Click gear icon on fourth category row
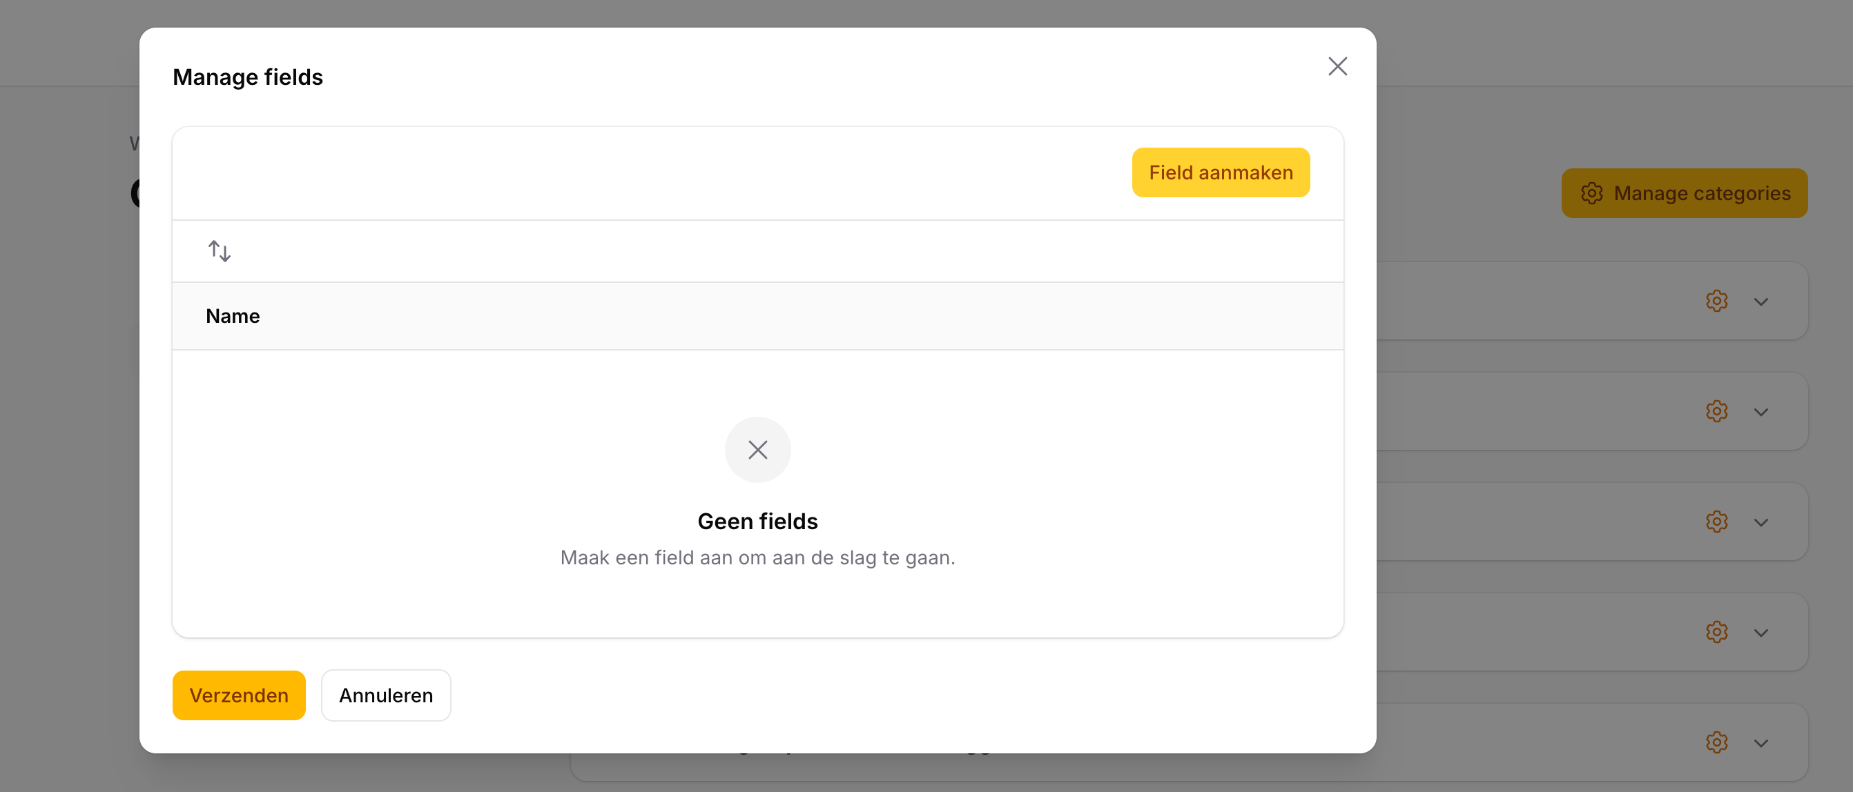The height and width of the screenshot is (792, 1853). (x=1716, y=633)
